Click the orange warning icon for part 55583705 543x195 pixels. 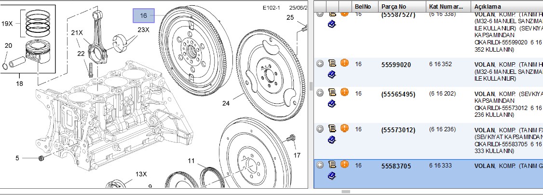tap(344, 164)
